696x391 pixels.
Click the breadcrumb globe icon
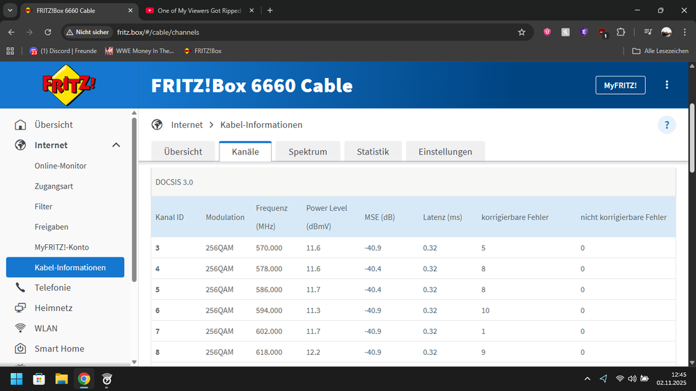pos(157,125)
